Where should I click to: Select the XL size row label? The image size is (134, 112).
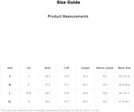coord(10,102)
